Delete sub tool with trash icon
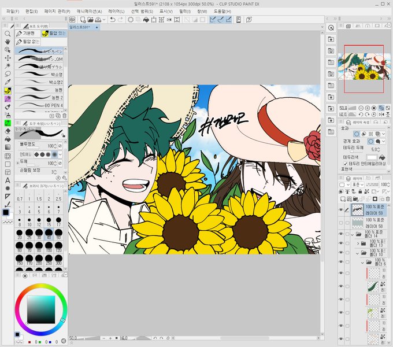 tap(64, 116)
